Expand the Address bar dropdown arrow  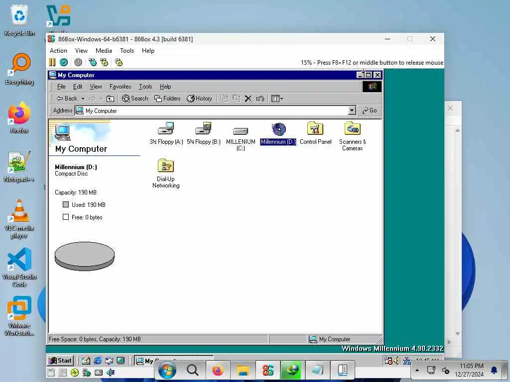point(352,110)
